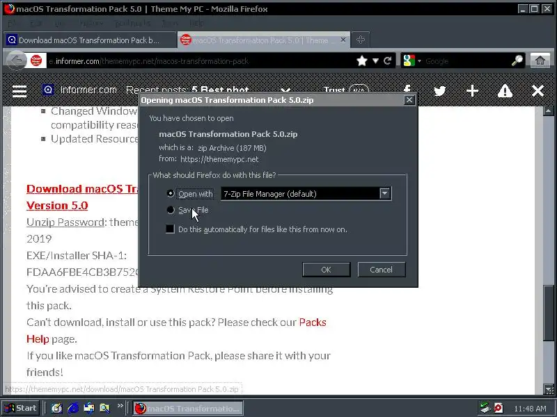Click the site identity favicon in address bar
557x417 pixels.
point(36,60)
